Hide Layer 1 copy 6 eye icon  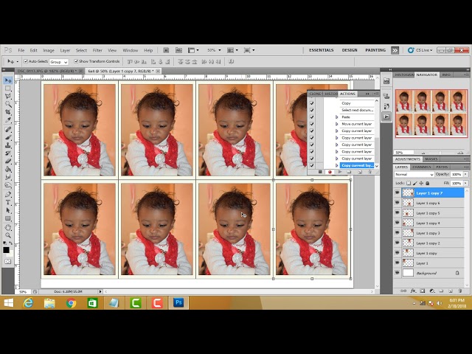pos(397,203)
